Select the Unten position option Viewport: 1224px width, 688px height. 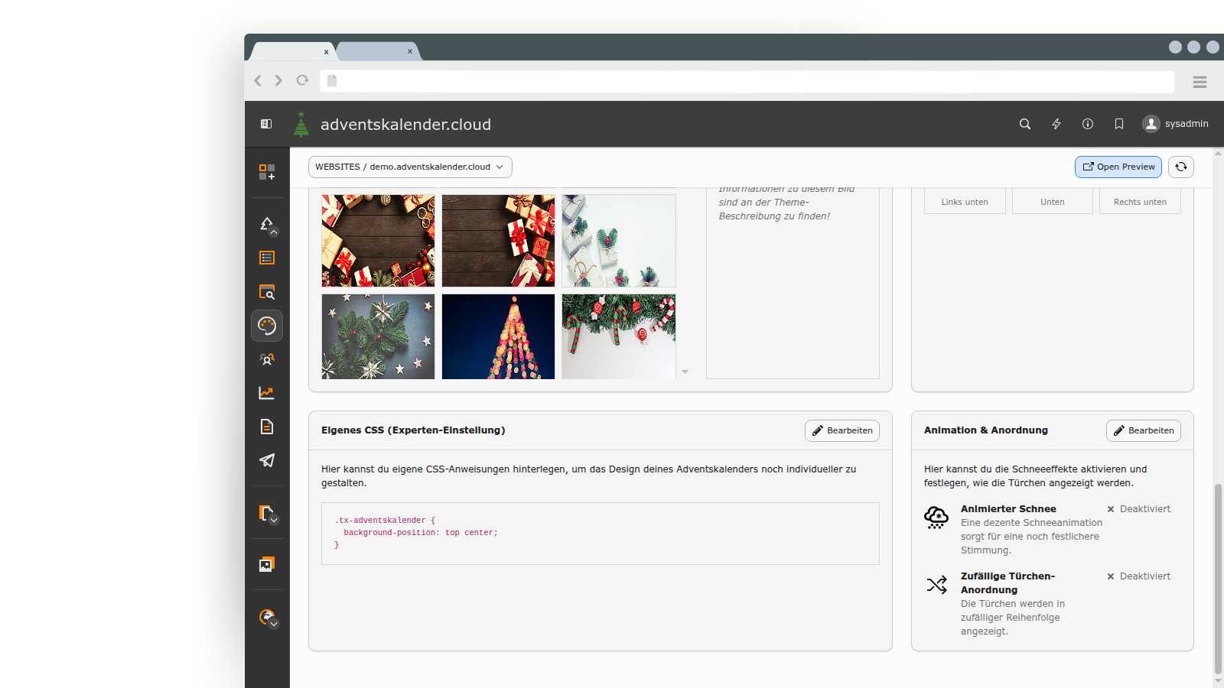point(1053,201)
